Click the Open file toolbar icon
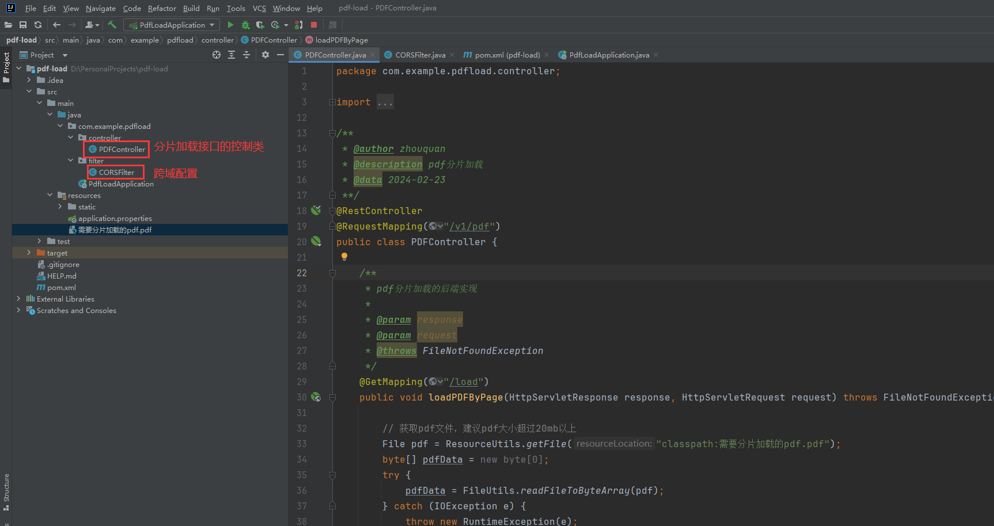The height and width of the screenshot is (526, 994). pyautogui.click(x=8, y=25)
